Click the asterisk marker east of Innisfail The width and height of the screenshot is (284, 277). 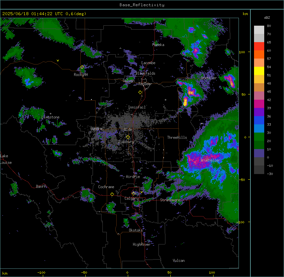165,100
